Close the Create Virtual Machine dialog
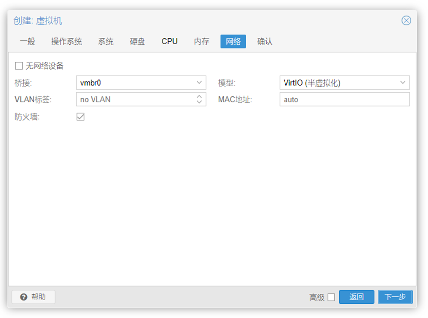The image size is (428, 318). 406,20
